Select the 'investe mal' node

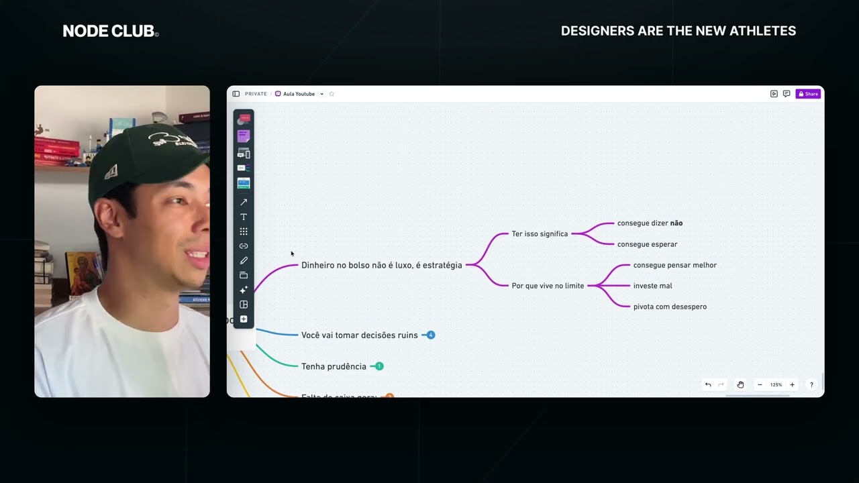tap(652, 286)
